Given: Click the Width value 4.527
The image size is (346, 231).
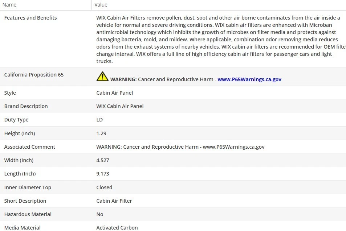Looking at the screenshot, I should [x=103, y=160].
